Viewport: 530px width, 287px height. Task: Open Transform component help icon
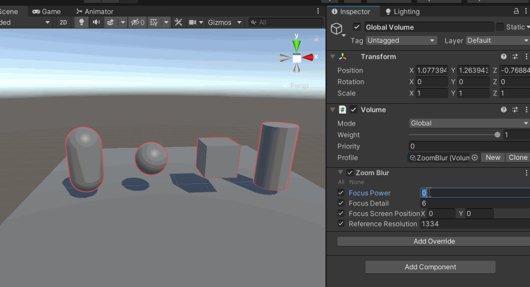[x=504, y=56]
